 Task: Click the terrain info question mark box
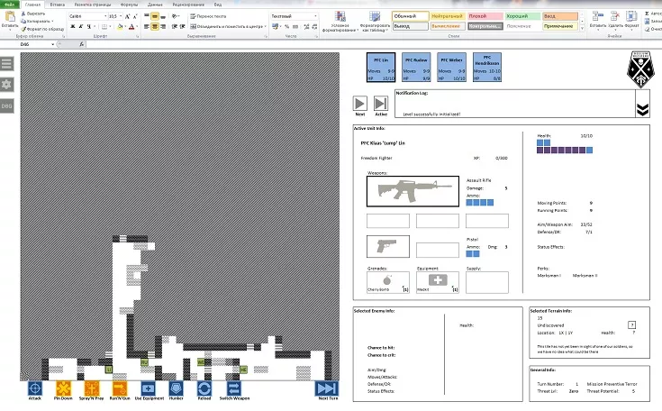631,324
